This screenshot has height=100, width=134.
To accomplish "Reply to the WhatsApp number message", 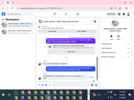I will (x=92, y=77).
